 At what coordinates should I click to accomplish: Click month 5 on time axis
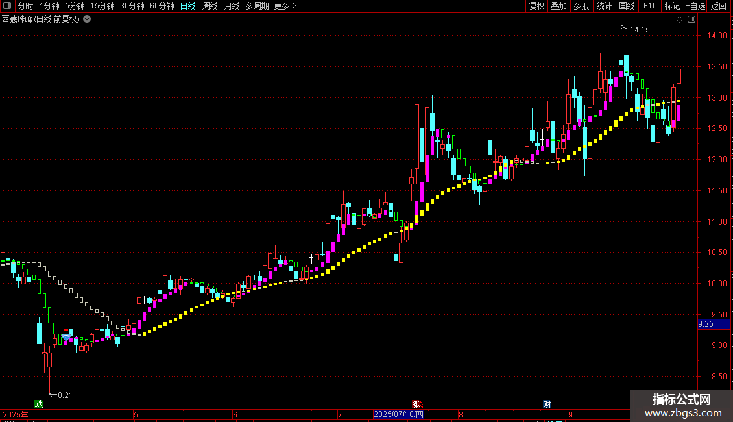coord(136,414)
